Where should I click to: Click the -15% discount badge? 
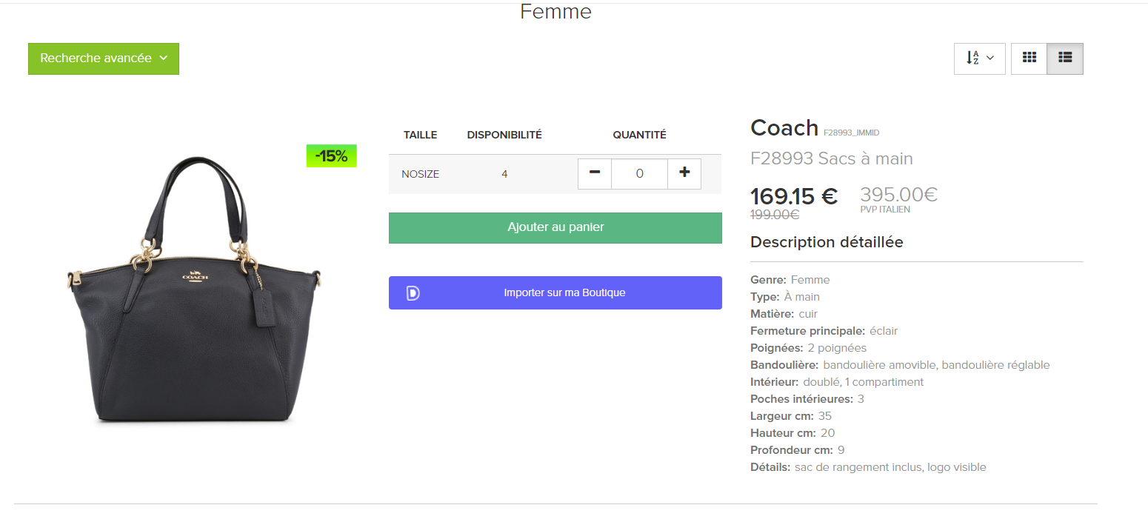tap(331, 155)
